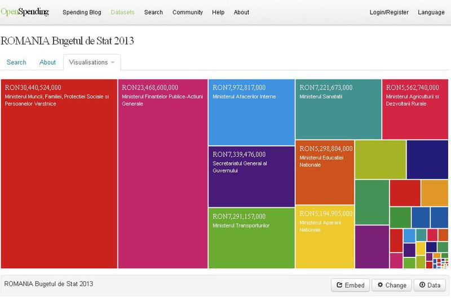This screenshot has width=451, height=298.
Task: Select the Ministerul Educatiei Nationale orange tile
Action: click(x=325, y=172)
